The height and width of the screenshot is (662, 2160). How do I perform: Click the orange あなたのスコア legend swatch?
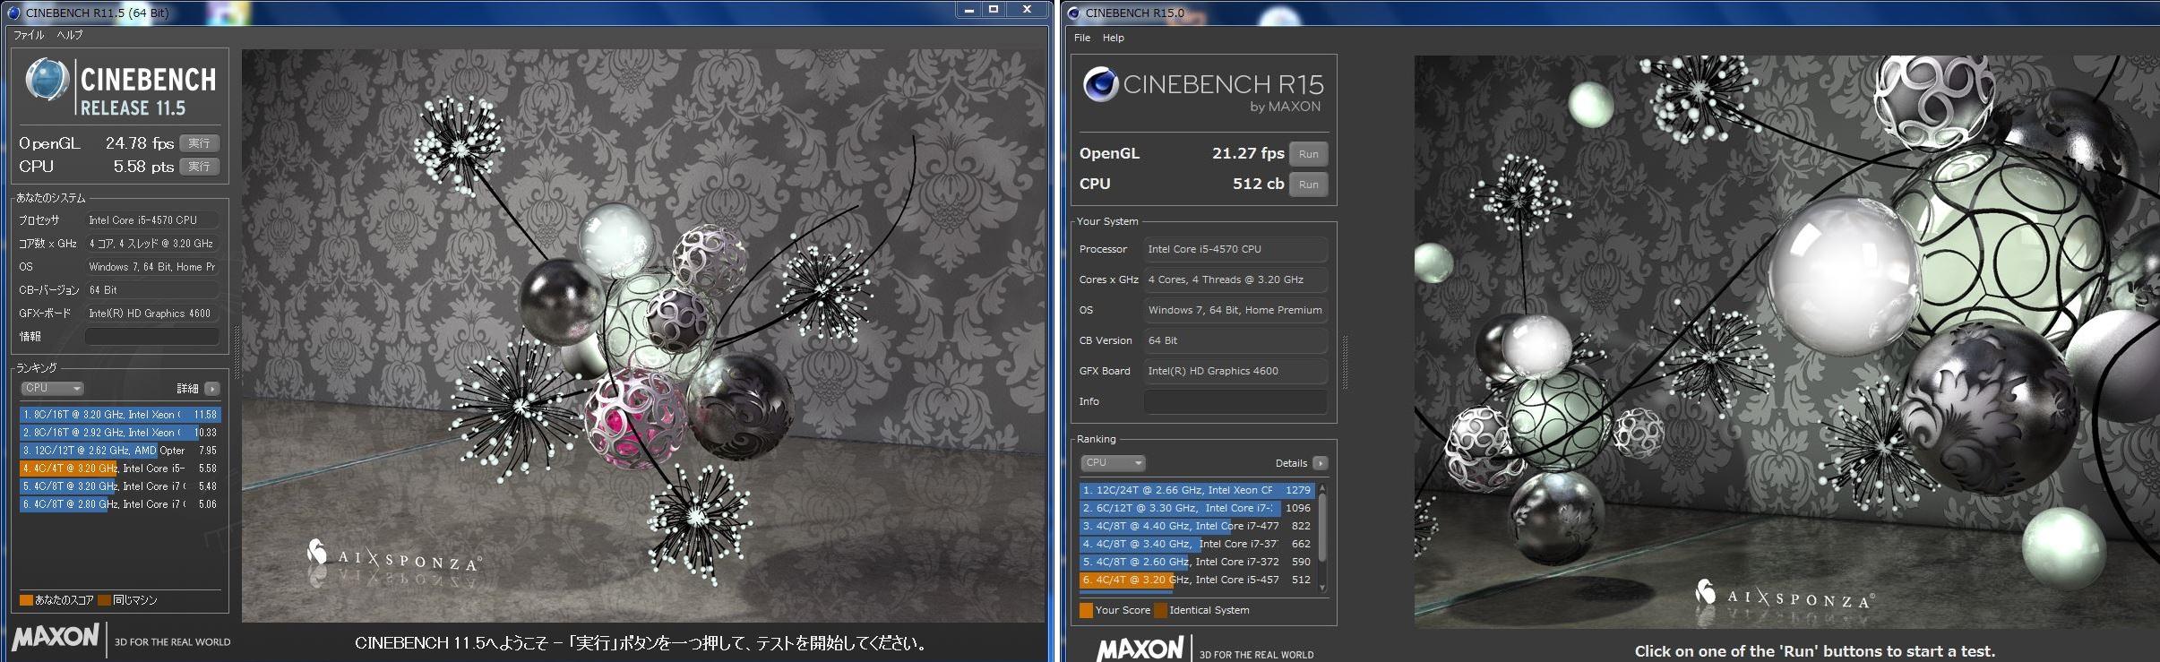(26, 600)
